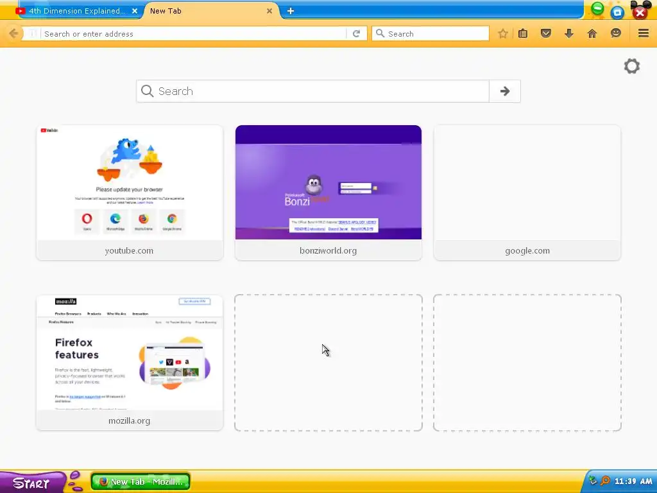This screenshot has height=493, width=657.
Task: Open the youtube.com tile
Action: coord(130,193)
